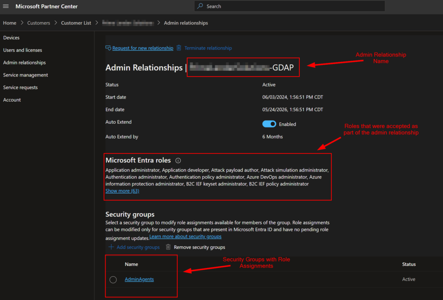Go to Customer List breadcrumb
Viewport: 443px width, 300px height.
[x=76, y=23]
